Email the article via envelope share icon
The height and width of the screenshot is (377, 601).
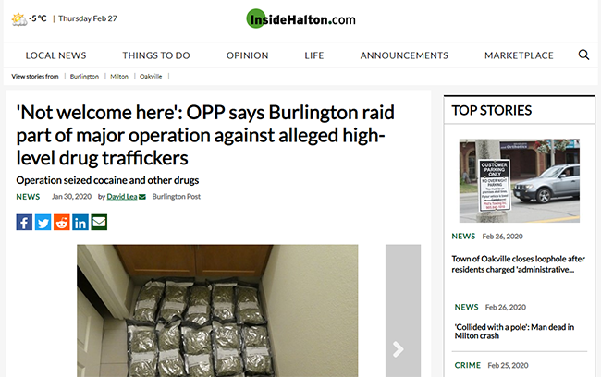click(x=99, y=222)
